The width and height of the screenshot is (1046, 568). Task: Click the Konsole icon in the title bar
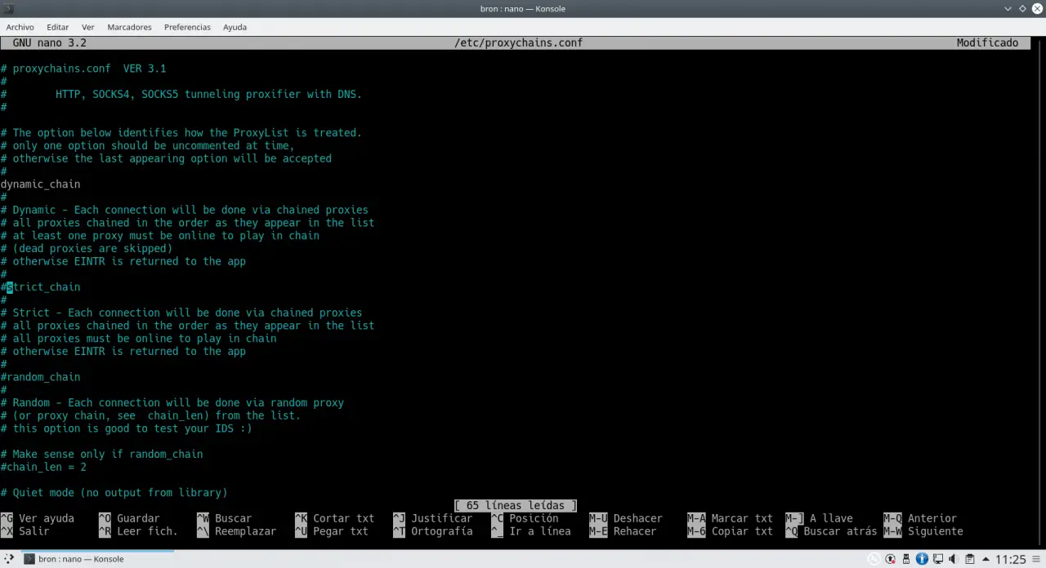tap(9, 8)
